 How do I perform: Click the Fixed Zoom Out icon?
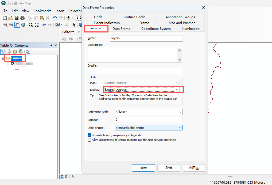pos(37,25)
